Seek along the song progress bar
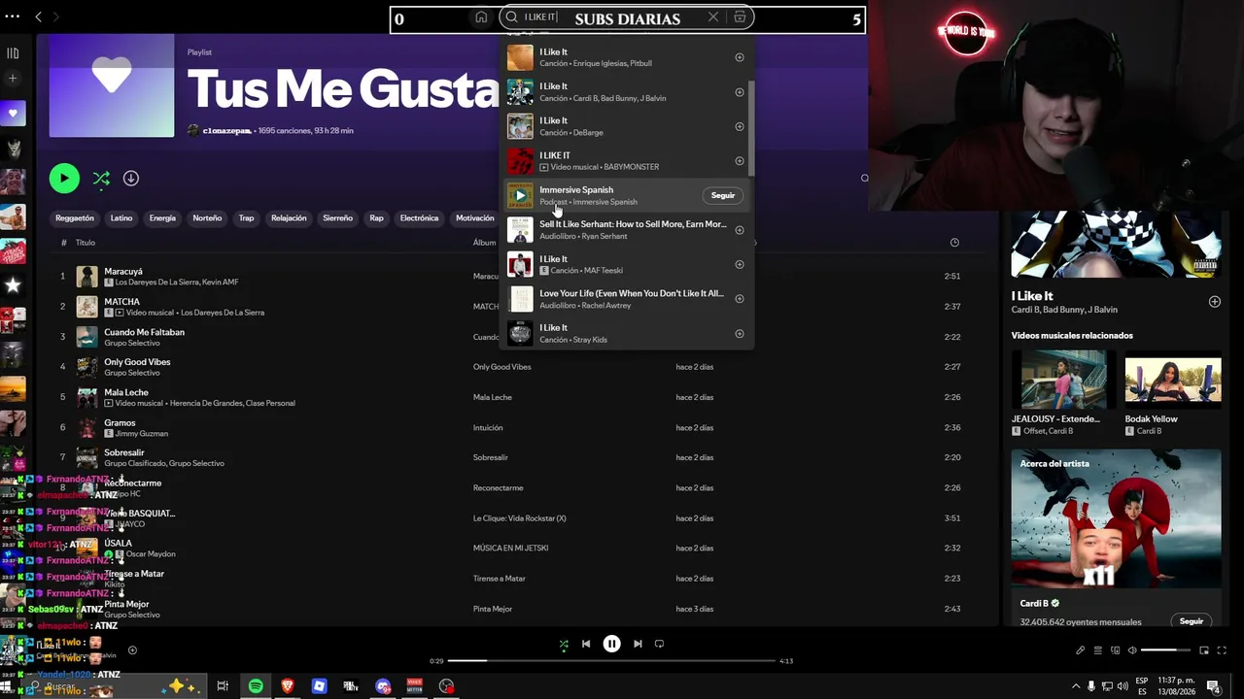The image size is (1244, 699). [612, 661]
